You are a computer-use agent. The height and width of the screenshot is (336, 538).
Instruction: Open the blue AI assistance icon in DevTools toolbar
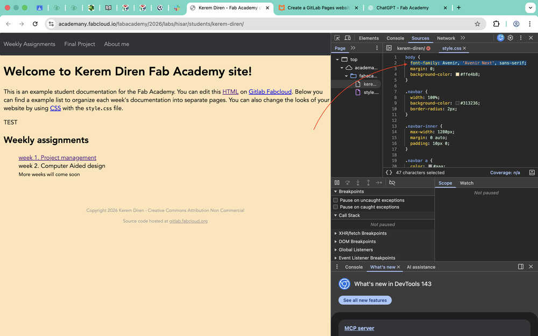(x=500, y=38)
